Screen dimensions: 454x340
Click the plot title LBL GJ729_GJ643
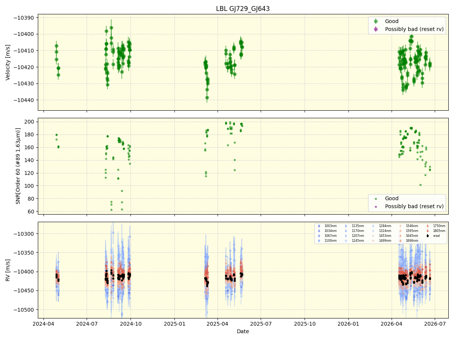click(x=243, y=9)
